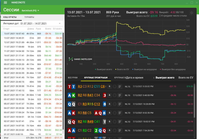
Task: Expand the date interval dropdown arrow
Action: tap(60, 24)
